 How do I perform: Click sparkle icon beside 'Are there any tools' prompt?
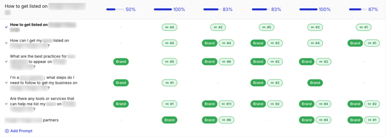7,104
